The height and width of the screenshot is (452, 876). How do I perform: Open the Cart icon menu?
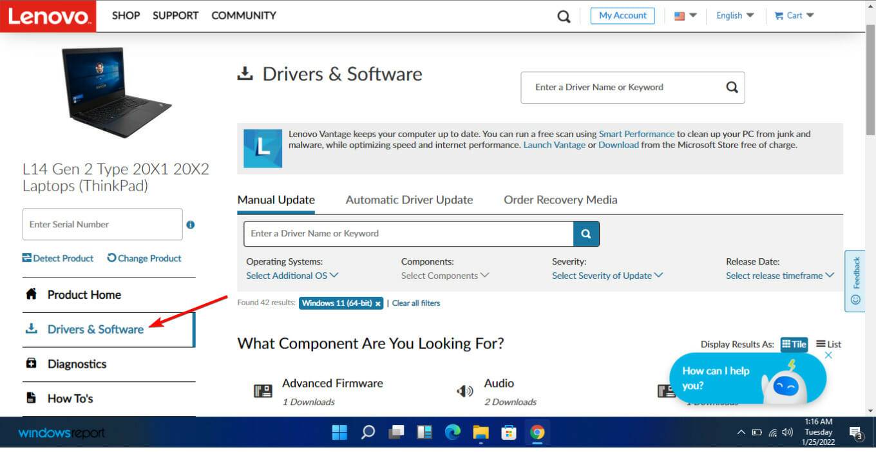pyautogui.click(x=794, y=15)
